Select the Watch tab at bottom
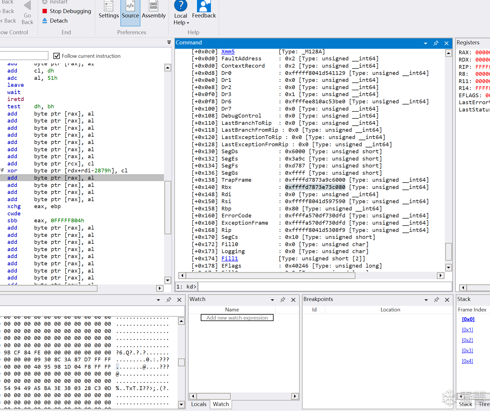The image size is (490, 411). (221, 404)
